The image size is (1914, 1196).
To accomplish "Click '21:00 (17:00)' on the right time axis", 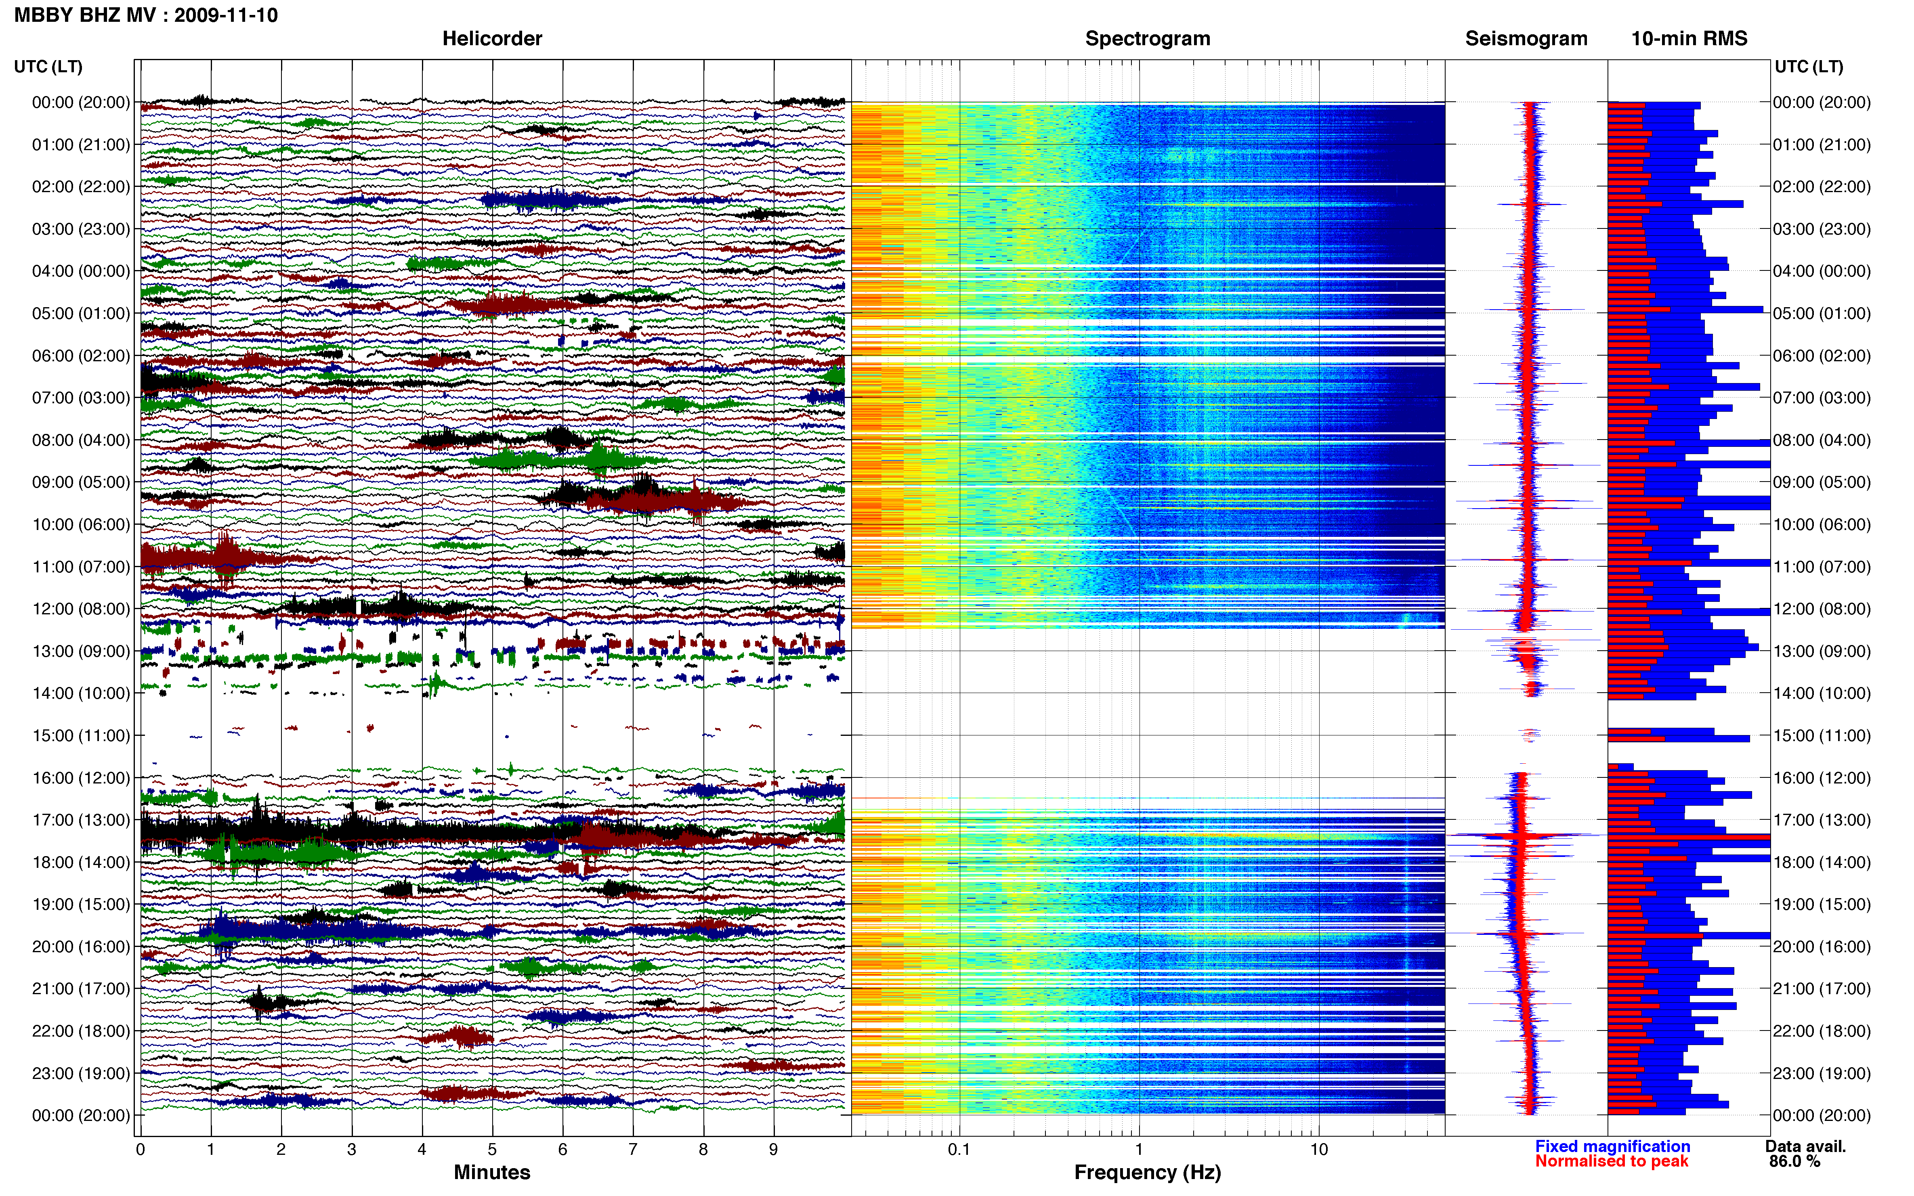I will pyautogui.click(x=1822, y=989).
